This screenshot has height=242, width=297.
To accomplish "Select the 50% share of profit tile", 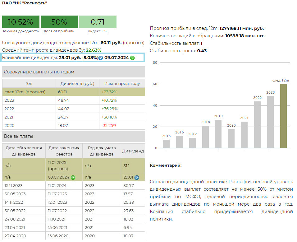I will [59, 22].
